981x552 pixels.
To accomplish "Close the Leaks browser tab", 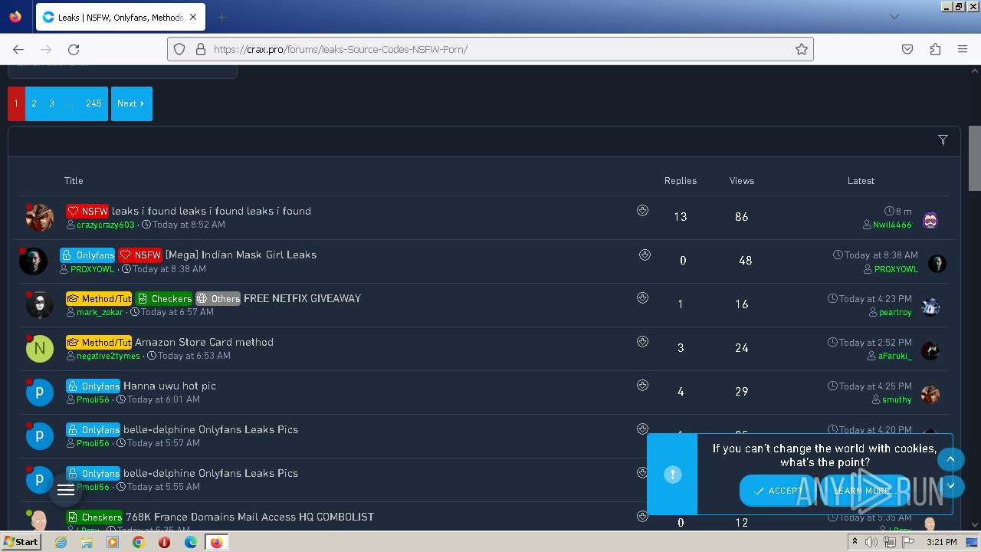I will click(192, 17).
